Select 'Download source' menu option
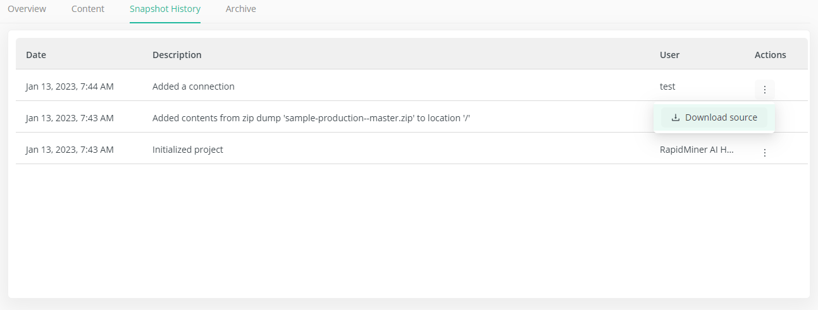This screenshot has height=310, width=818. 714,117
